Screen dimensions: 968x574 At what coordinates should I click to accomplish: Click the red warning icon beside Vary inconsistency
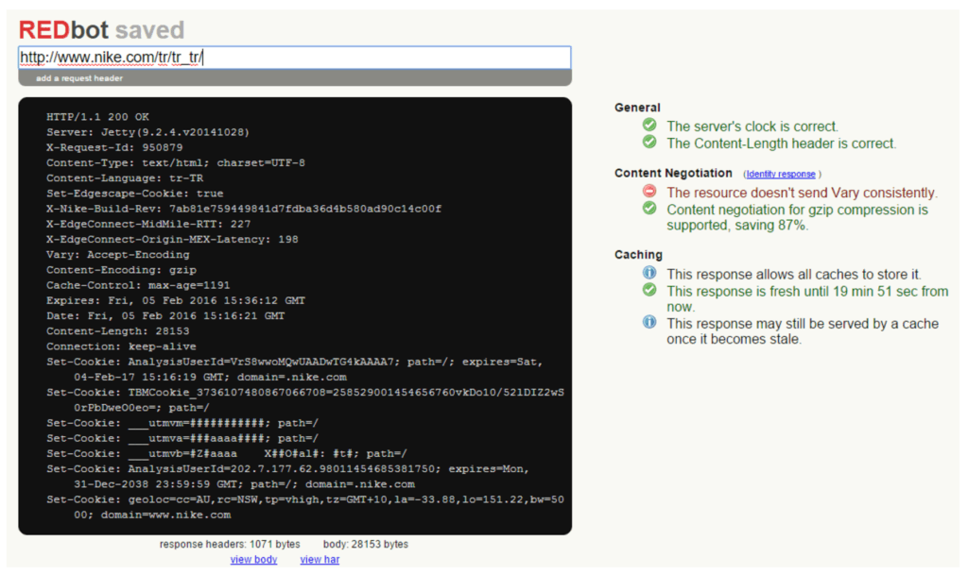click(x=649, y=192)
